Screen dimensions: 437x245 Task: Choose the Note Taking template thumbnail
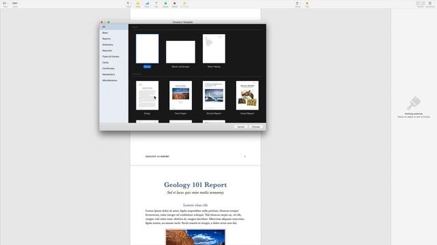point(214,48)
